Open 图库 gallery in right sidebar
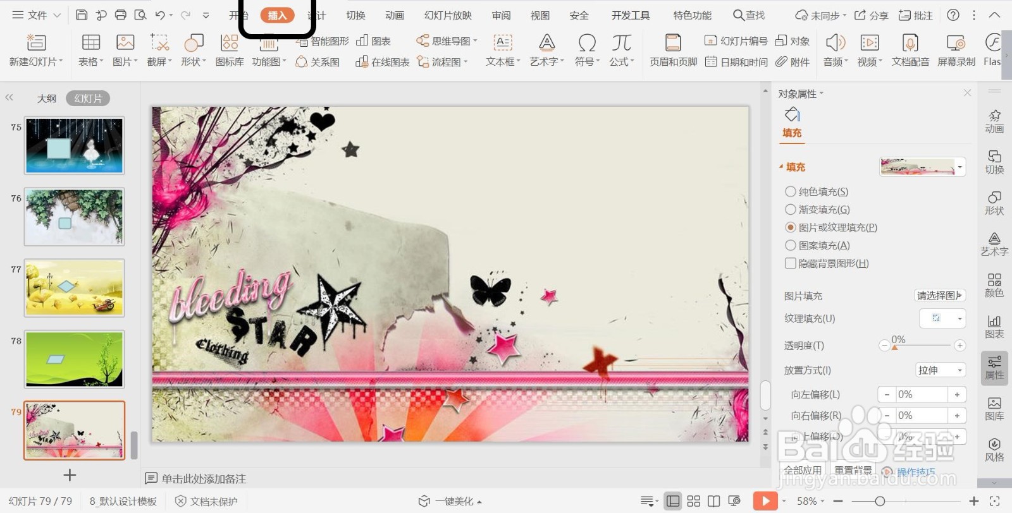 pos(994,408)
